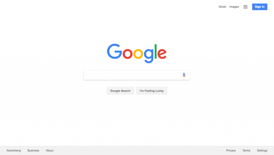Open the Terms footer link
This screenshot has width=274, height=155.
pyautogui.click(x=246, y=150)
